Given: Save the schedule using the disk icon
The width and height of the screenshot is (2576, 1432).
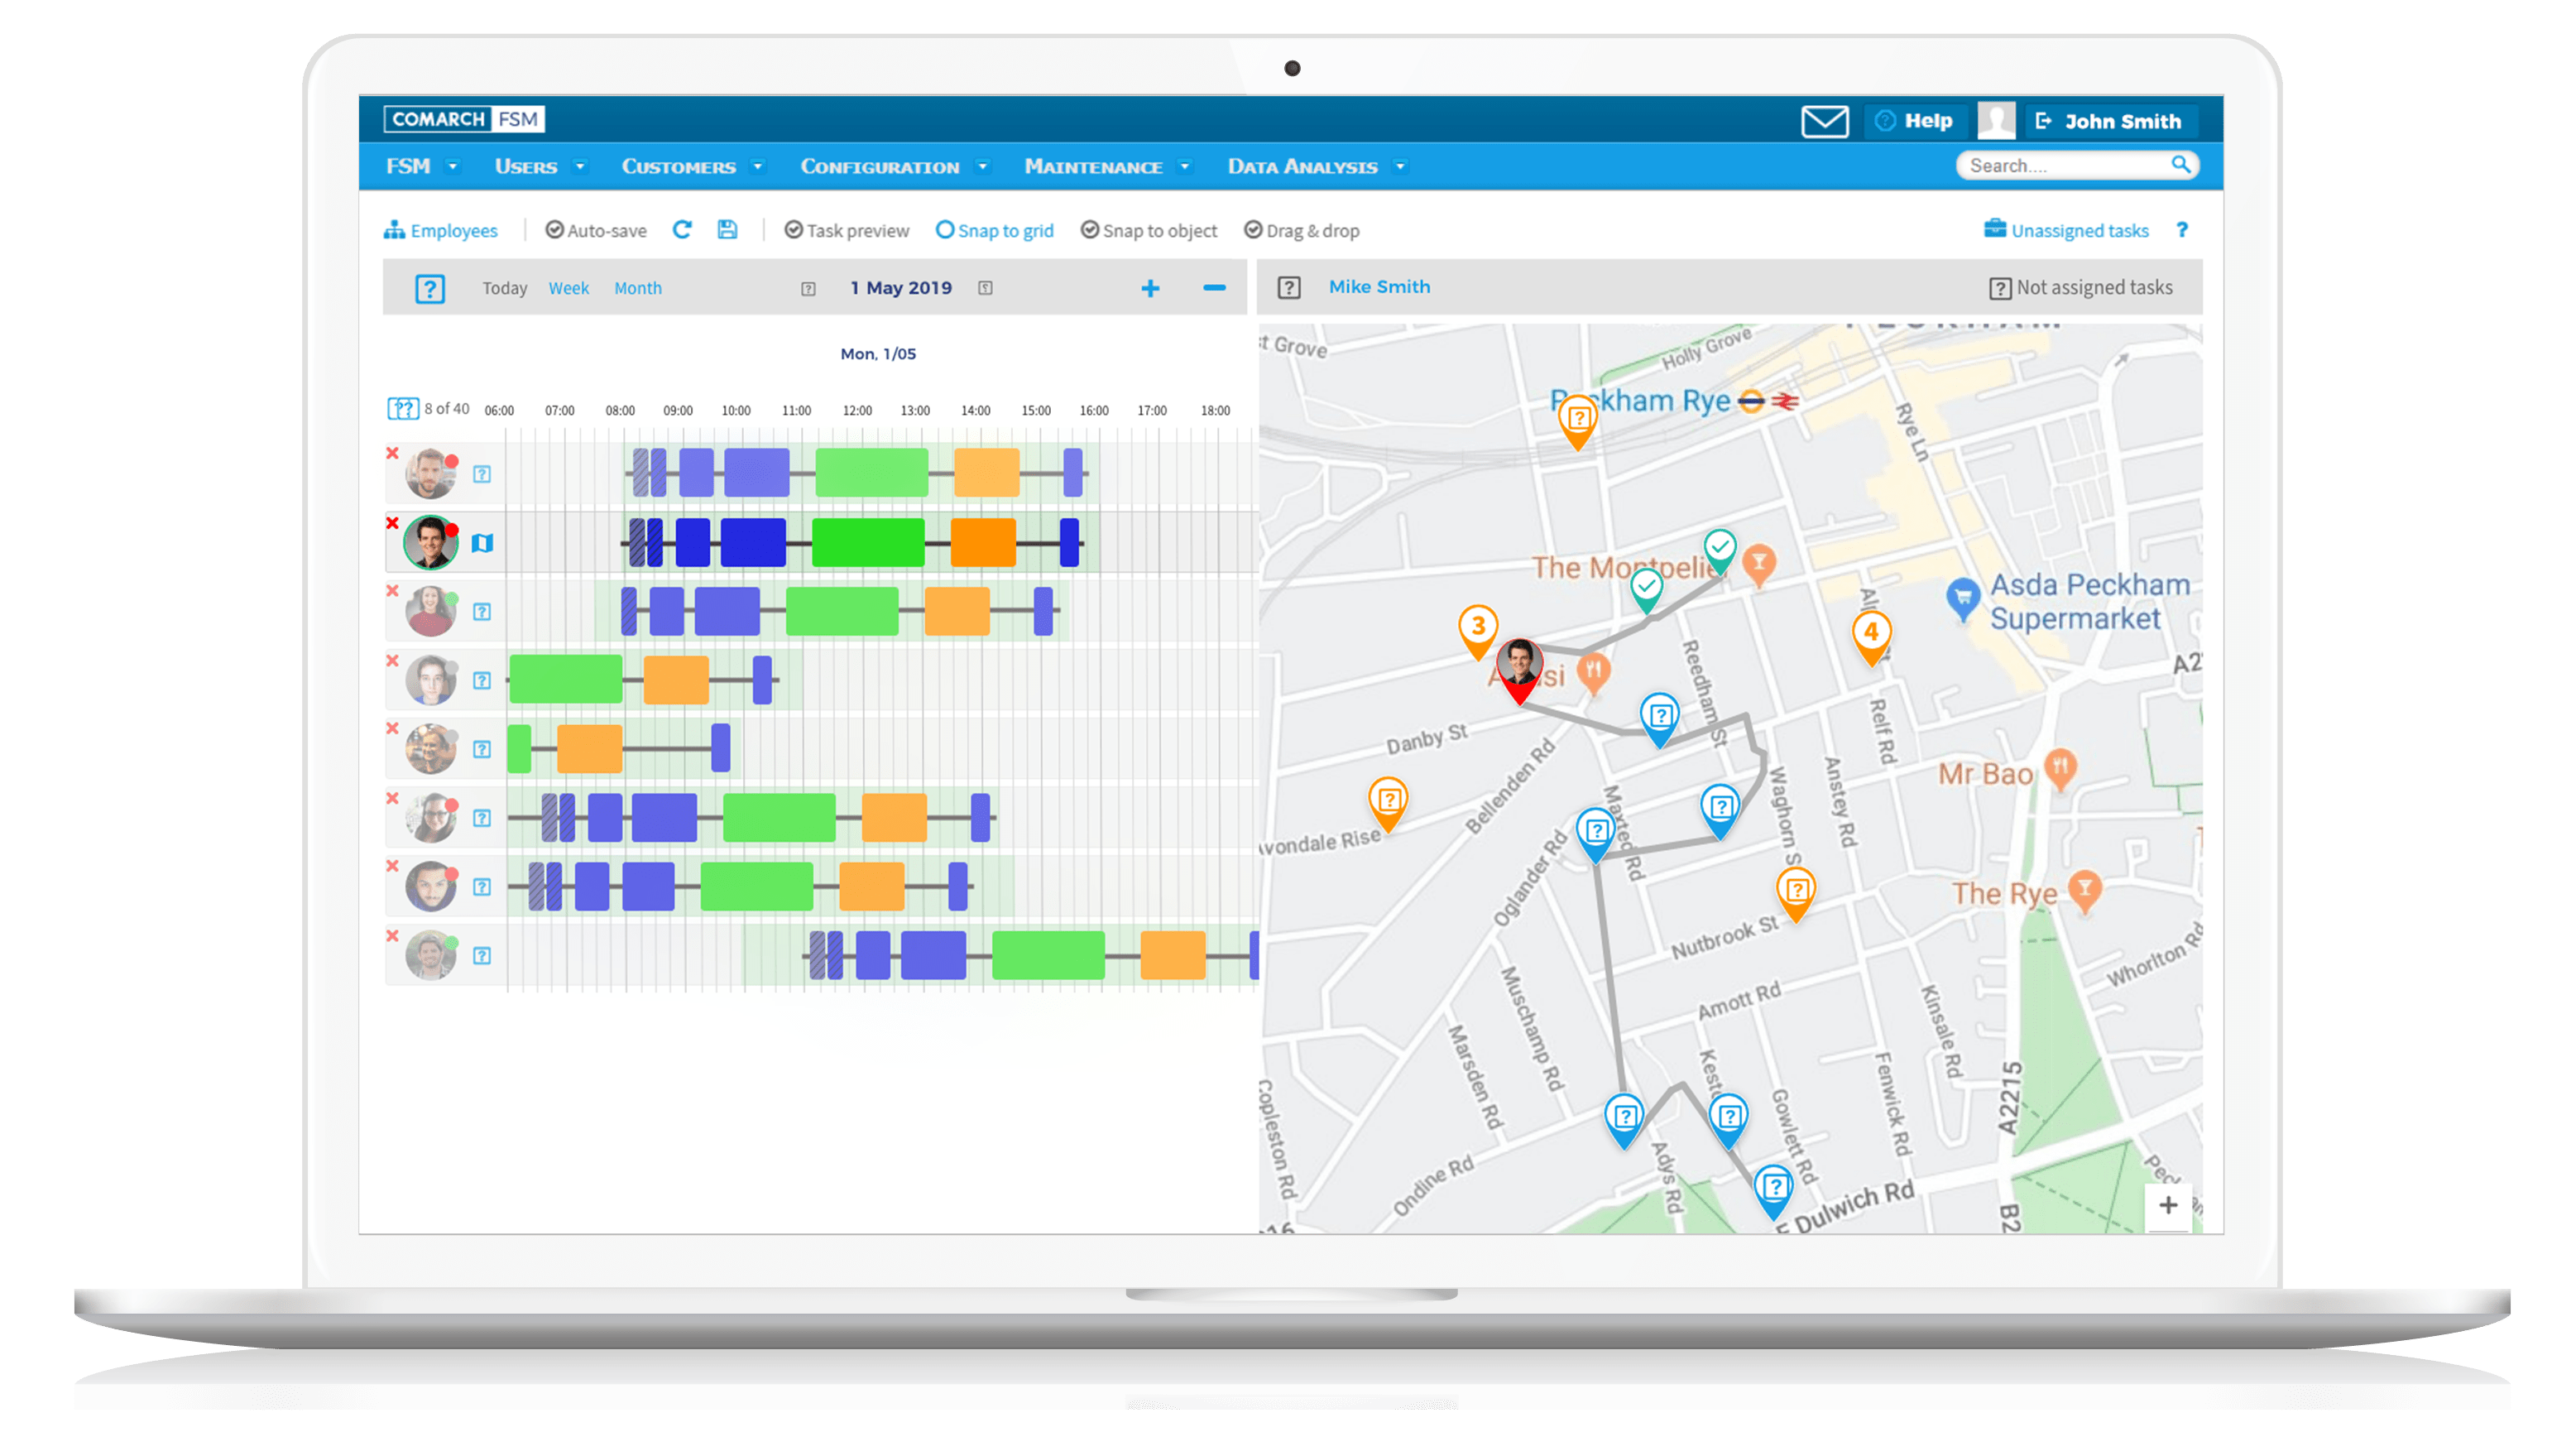Looking at the screenshot, I should click(727, 229).
